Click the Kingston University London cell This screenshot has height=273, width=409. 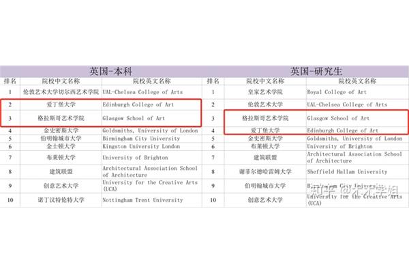point(141,146)
